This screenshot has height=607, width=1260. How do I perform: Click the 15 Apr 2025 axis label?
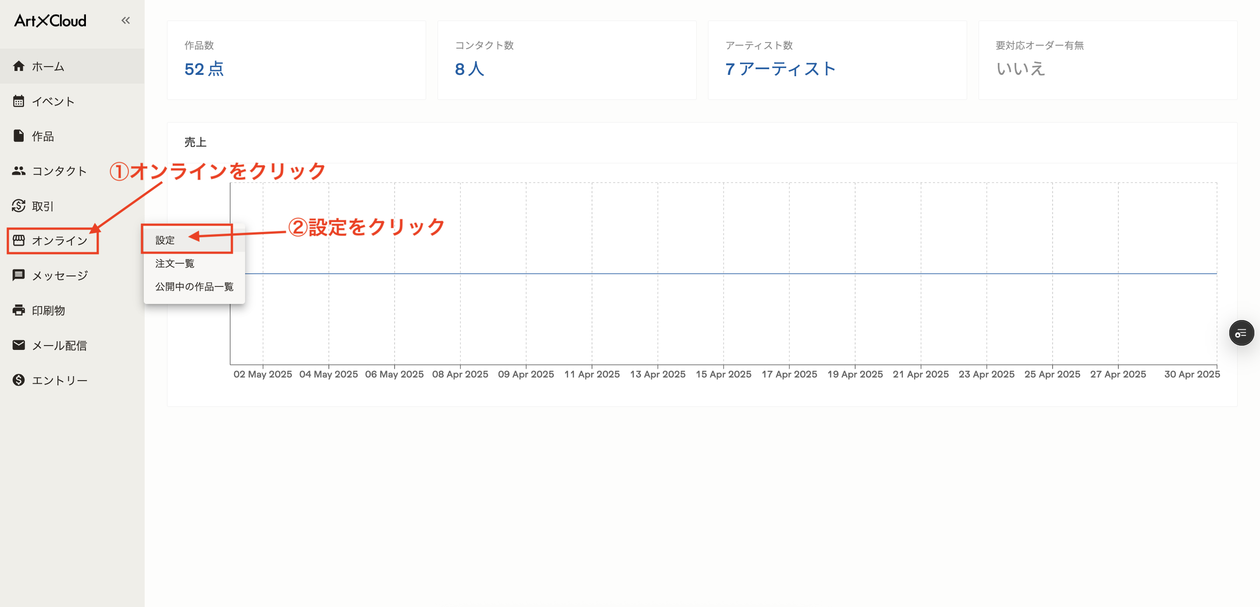(723, 374)
